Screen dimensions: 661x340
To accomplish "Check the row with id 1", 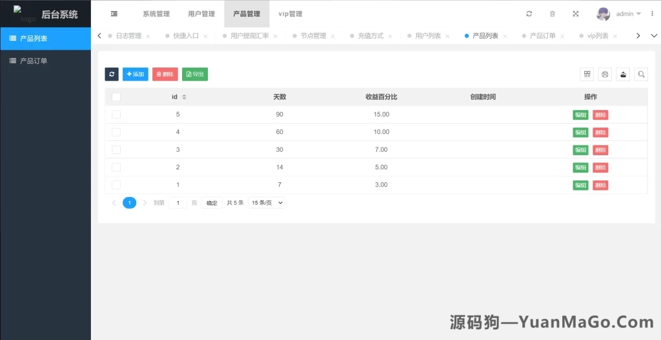I will click(116, 185).
